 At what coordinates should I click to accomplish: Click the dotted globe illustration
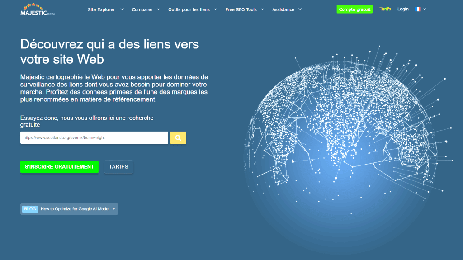click(x=348, y=131)
